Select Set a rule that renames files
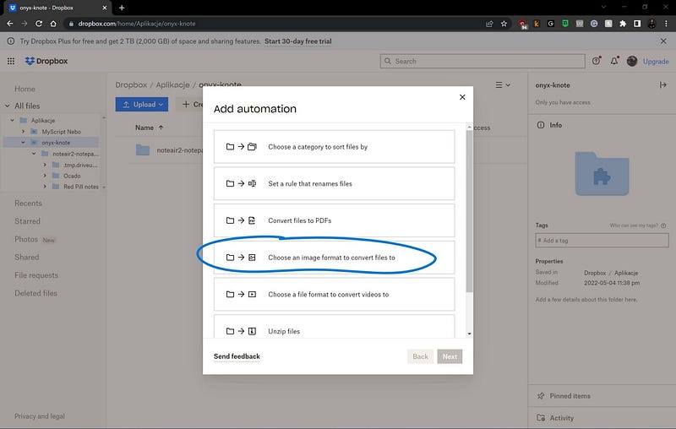This screenshot has width=676, height=429. (334, 183)
